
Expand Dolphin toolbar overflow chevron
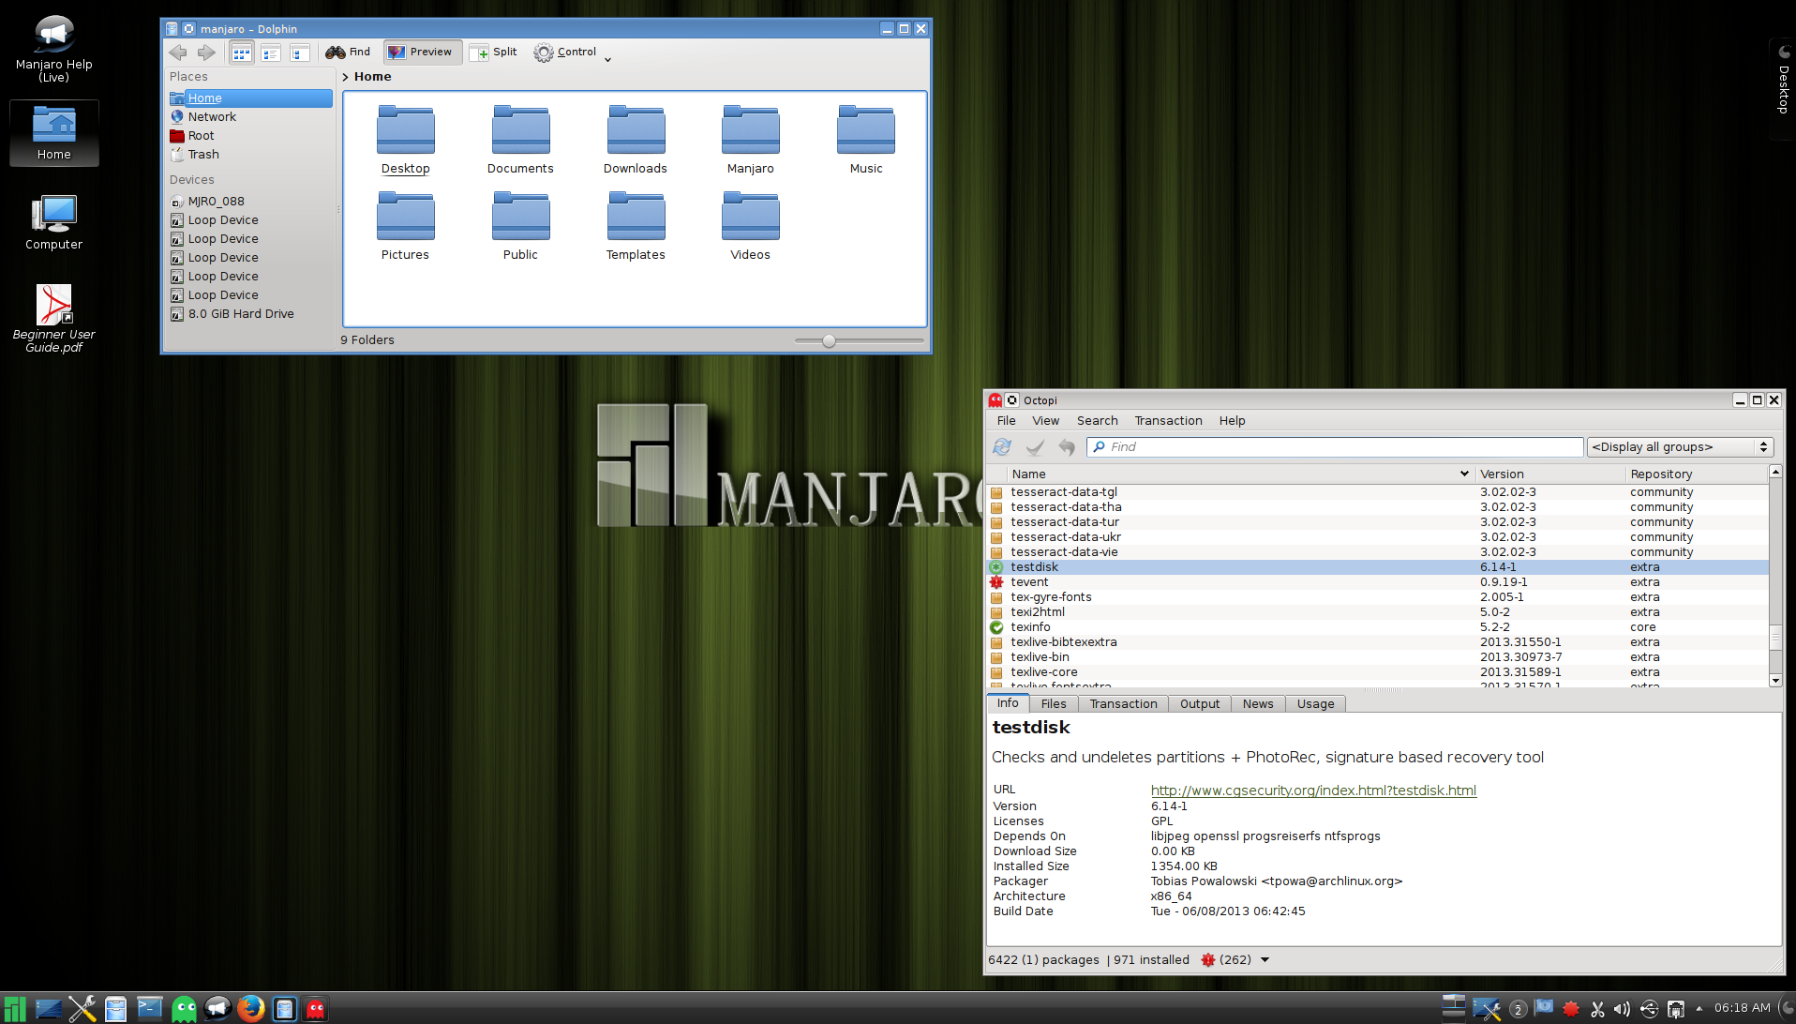[x=607, y=59]
